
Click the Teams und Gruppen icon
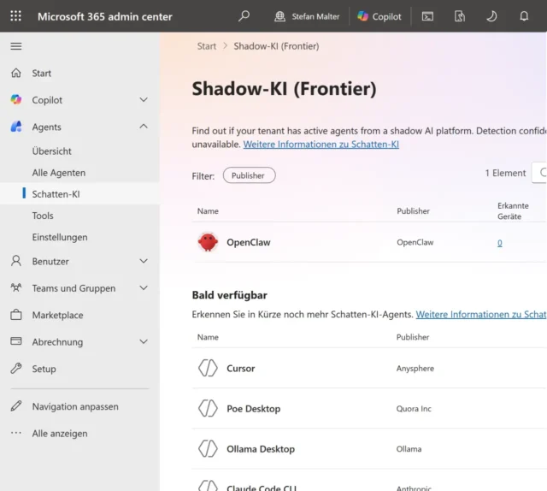coord(16,287)
